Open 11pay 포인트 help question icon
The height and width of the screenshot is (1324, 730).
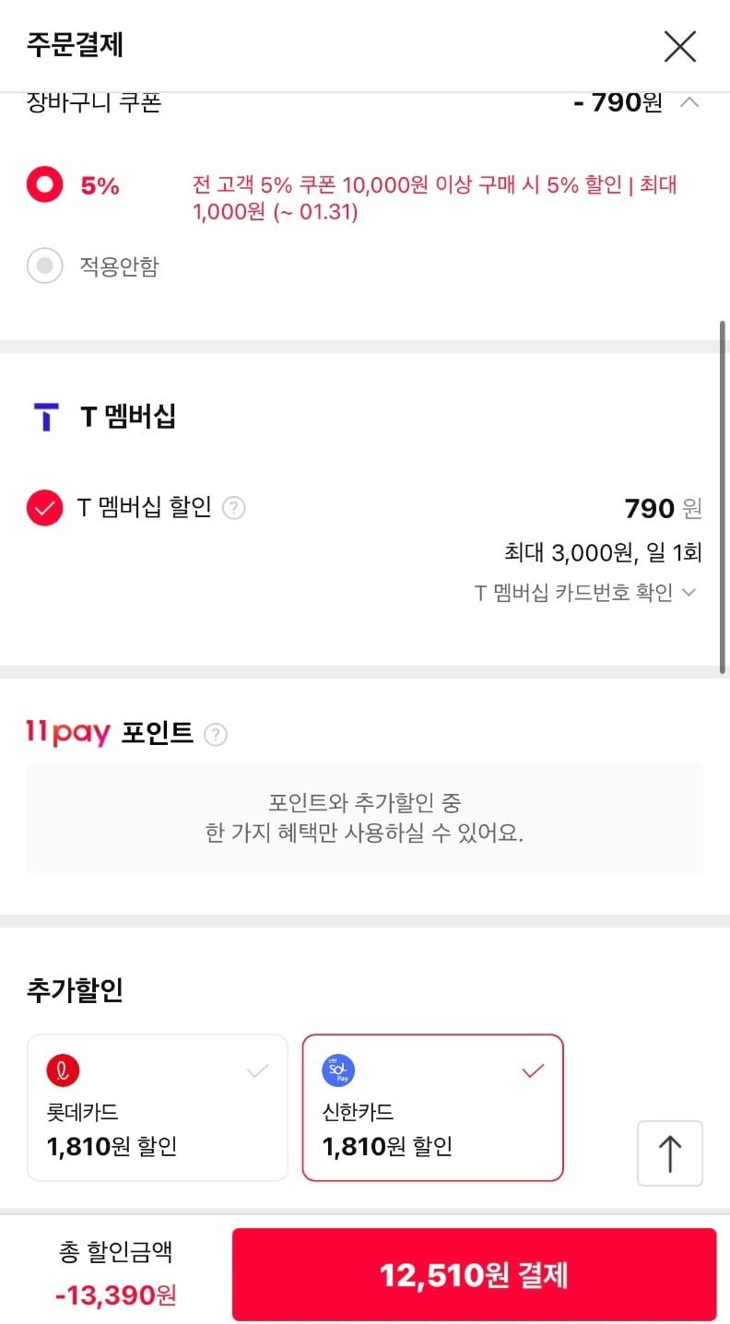pyautogui.click(x=216, y=735)
